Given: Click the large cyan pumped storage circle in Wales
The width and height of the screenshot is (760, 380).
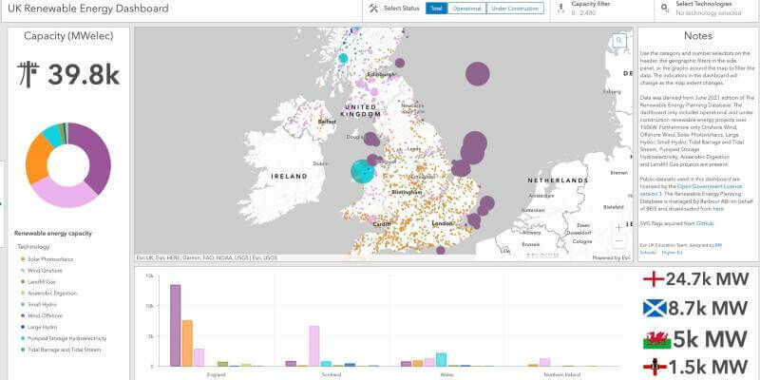Looking at the screenshot, I should click(x=362, y=172).
